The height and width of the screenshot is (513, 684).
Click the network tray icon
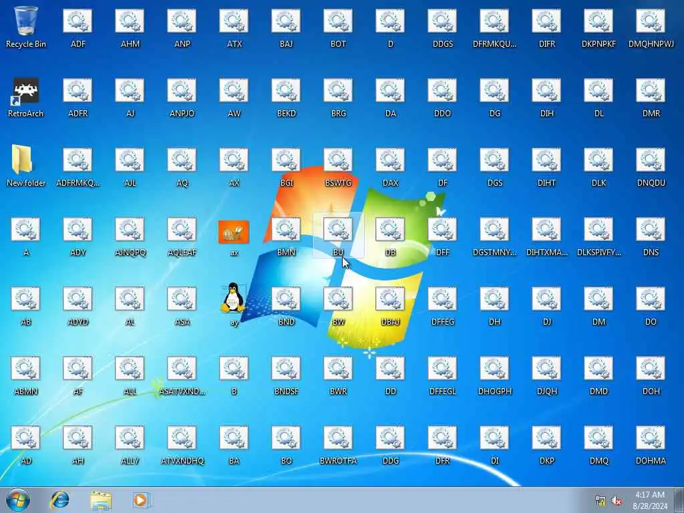click(601, 501)
